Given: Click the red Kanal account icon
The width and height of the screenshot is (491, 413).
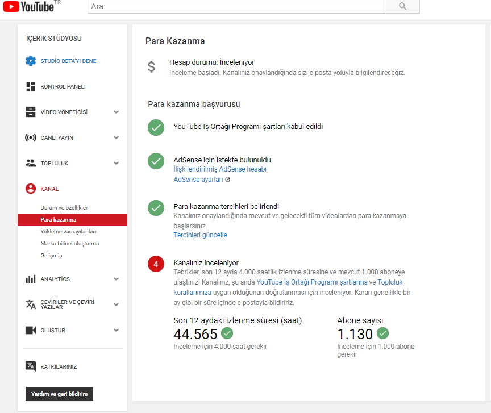Looking at the screenshot, I should 30,189.
